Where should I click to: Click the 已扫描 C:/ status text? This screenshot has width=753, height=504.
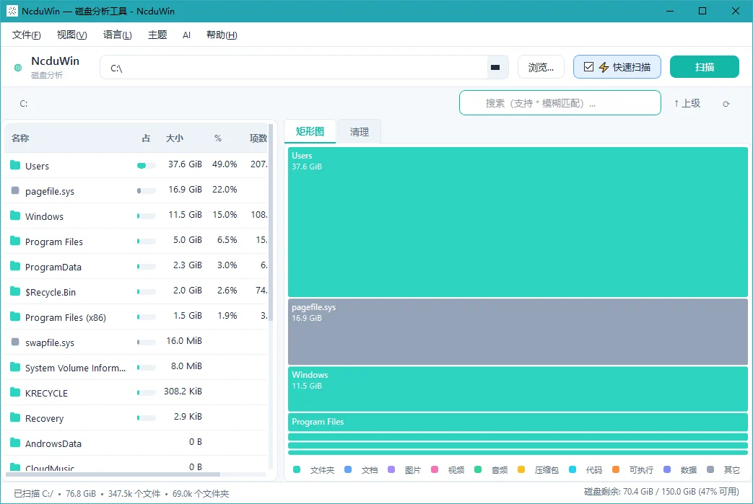(34, 493)
